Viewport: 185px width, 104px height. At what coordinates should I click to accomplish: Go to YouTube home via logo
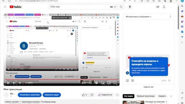click(x=16, y=7)
